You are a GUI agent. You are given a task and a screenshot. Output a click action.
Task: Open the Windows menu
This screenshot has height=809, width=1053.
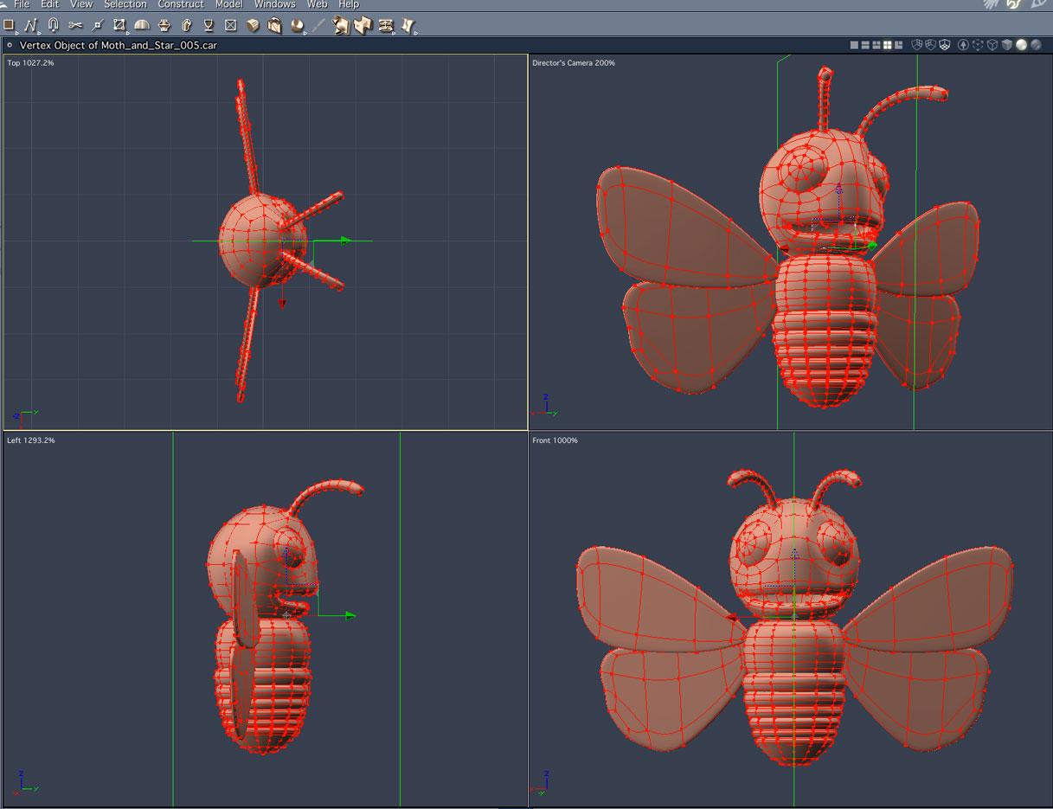tap(275, 4)
